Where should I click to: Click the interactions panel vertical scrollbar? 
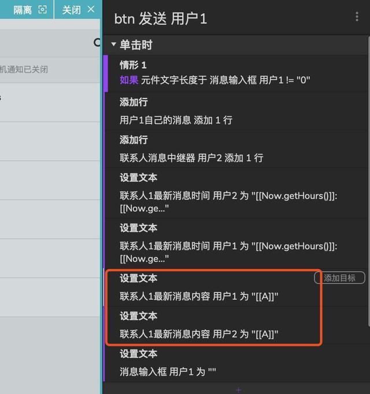(x=369, y=181)
